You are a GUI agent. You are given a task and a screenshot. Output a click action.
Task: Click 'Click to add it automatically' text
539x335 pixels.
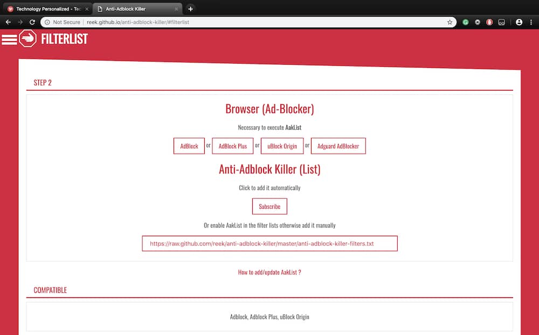click(269, 188)
